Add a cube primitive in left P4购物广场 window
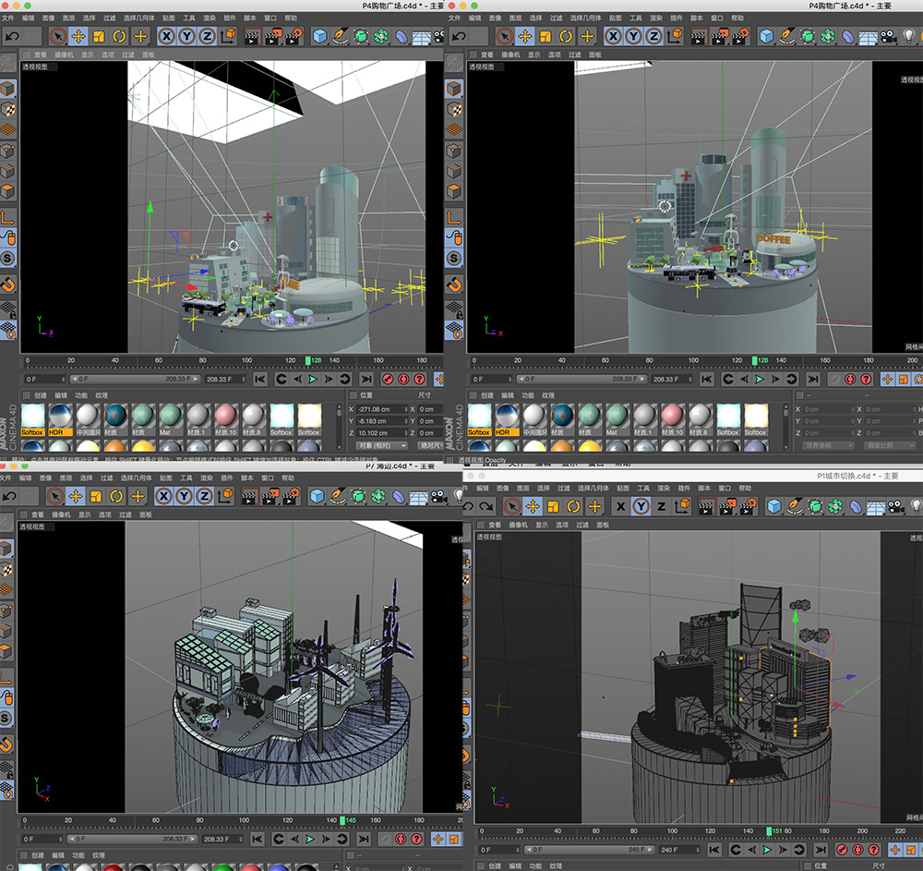Screen dimensions: 923x871 point(319,37)
